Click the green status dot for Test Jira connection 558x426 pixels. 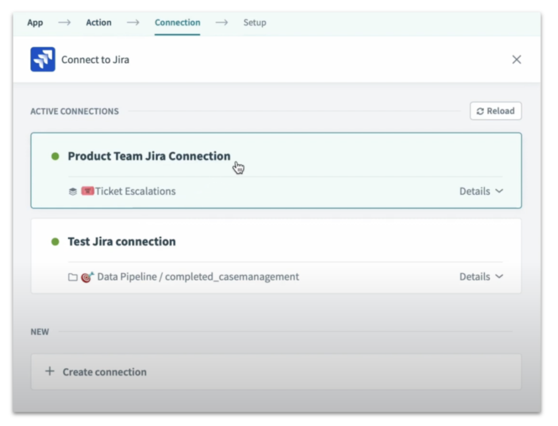(x=55, y=242)
